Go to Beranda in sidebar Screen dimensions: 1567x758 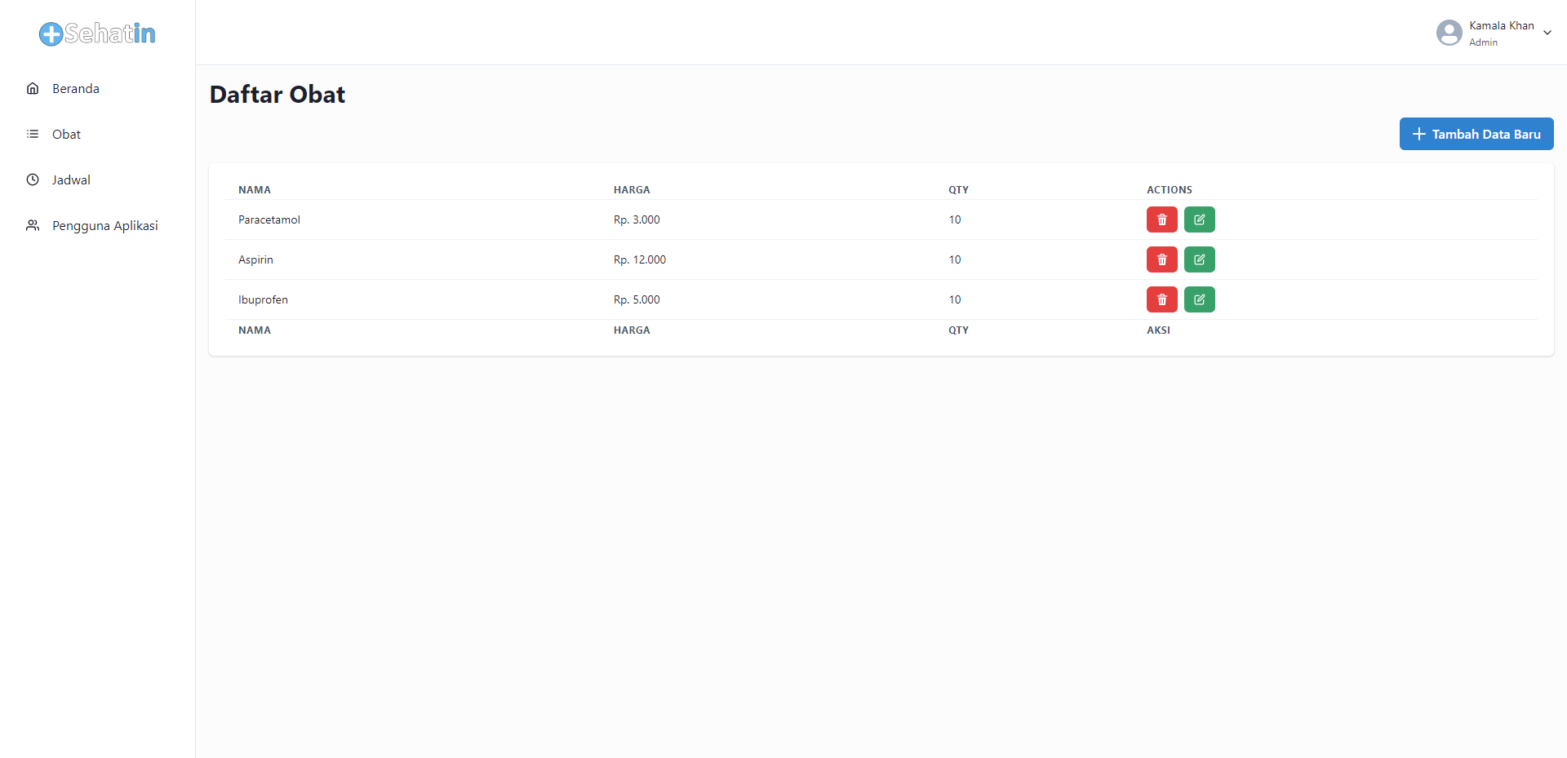click(x=76, y=88)
